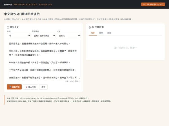This screenshot has height=126, width=169.
Task: Click the 清空 clear button
Action: 43,87
